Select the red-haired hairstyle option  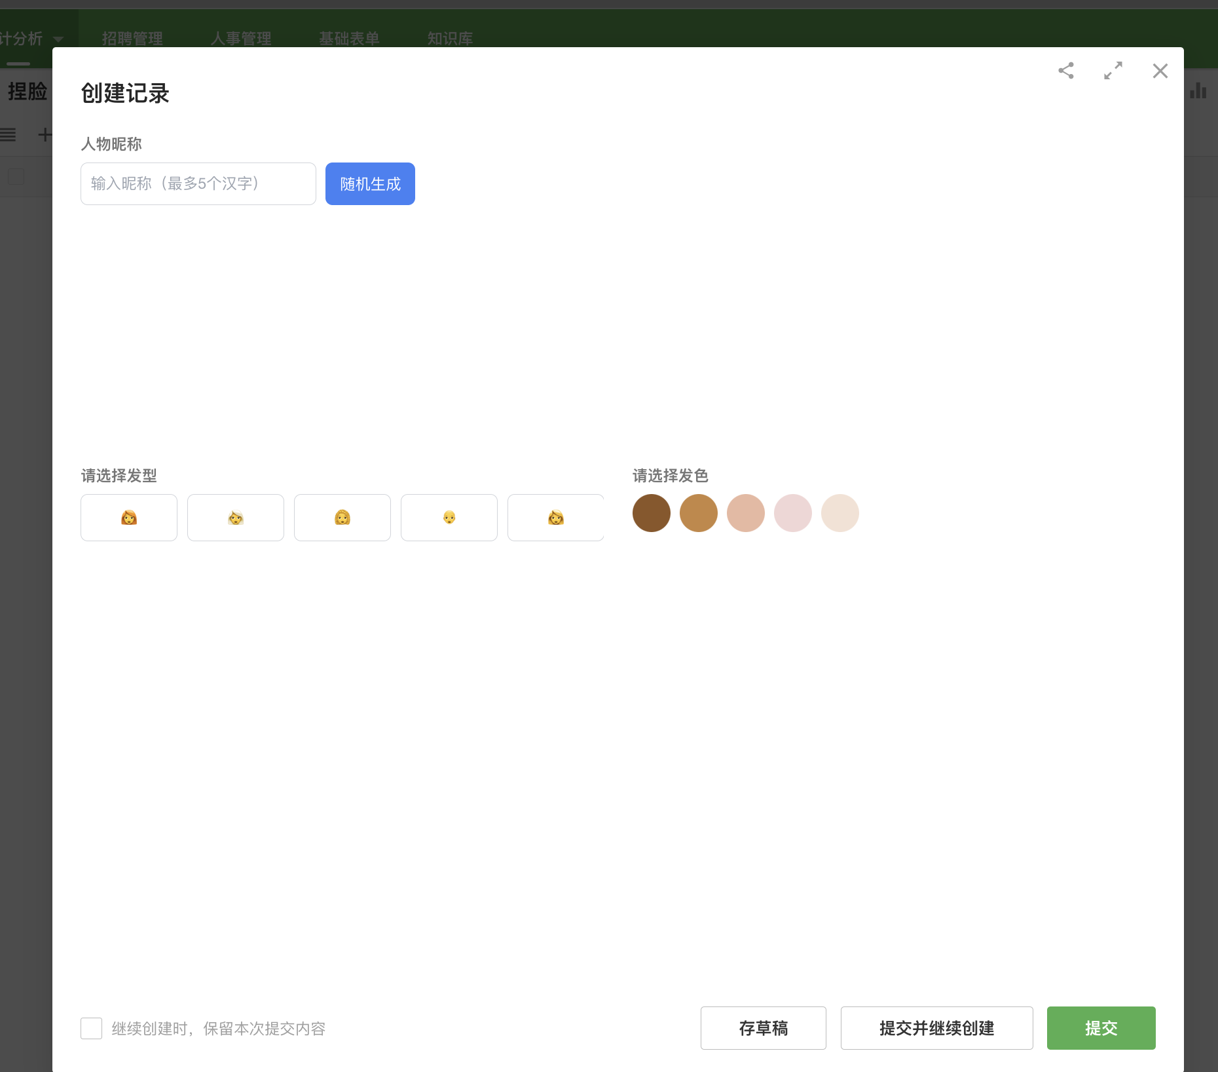[129, 518]
